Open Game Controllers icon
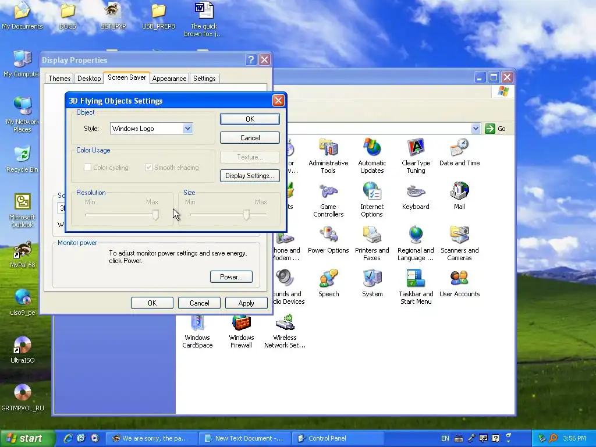 tap(328, 200)
